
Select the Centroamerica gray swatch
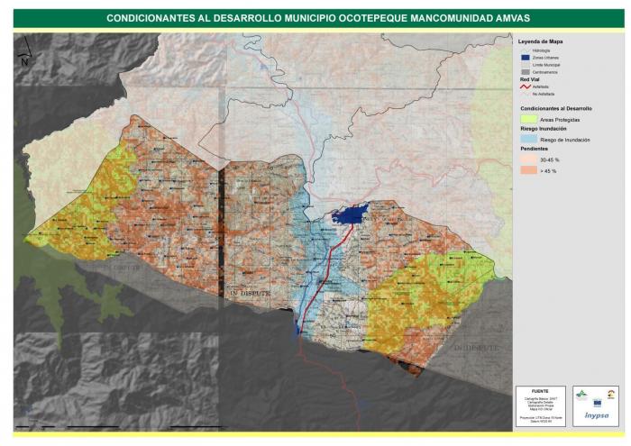526,72
